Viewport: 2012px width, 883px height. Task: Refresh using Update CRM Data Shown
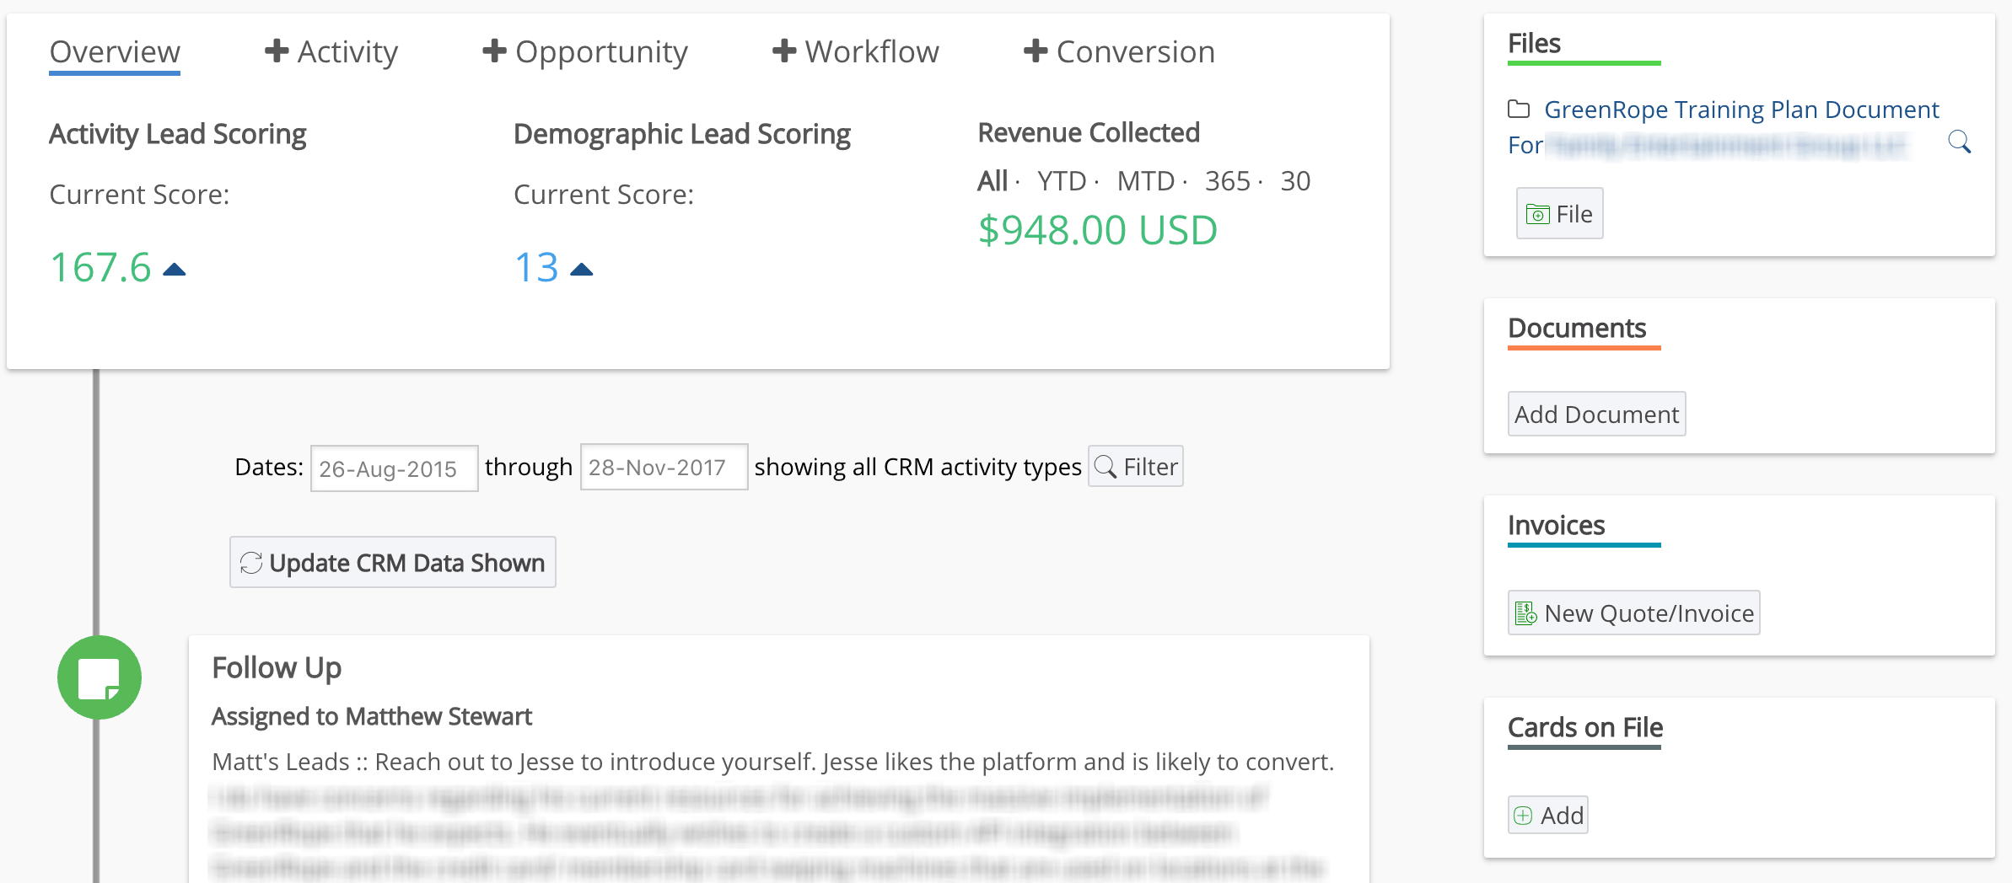(x=393, y=562)
